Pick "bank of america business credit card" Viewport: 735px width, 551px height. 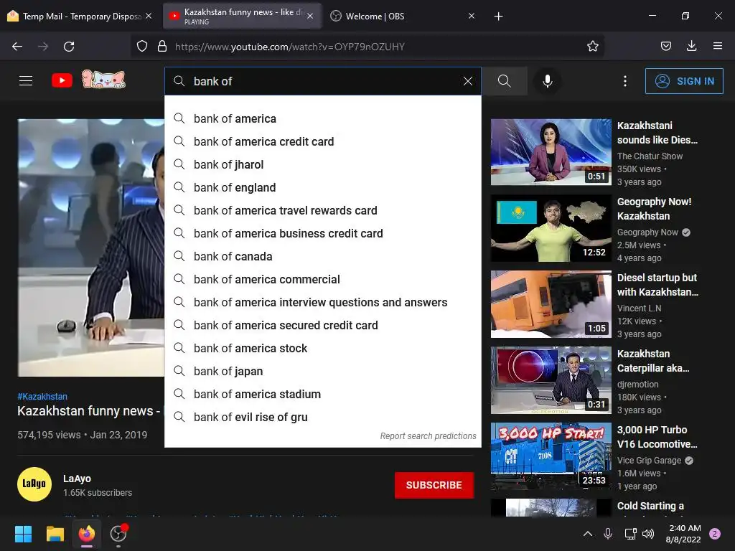click(x=323, y=233)
